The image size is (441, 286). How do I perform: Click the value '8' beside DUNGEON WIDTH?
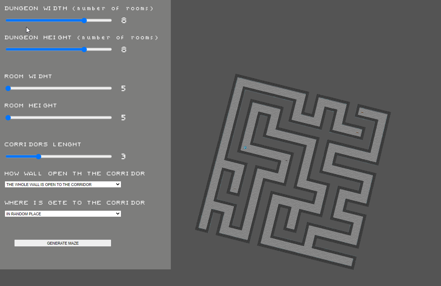click(x=123, y=20)
